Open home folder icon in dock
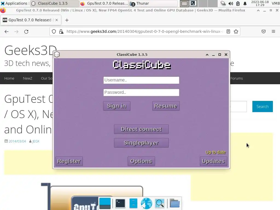Image resolution: width=280 pixels, height=210 pixels. click(x=175, y=203)
